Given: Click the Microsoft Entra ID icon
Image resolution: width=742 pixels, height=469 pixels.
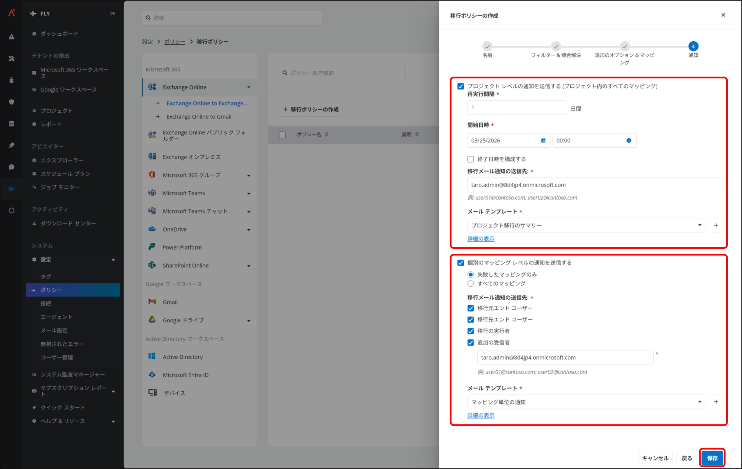Looking at the screenshot, I should coord(152,375).
